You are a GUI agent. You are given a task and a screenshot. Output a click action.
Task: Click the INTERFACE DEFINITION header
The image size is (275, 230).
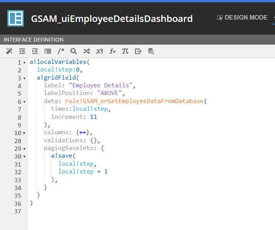33,40
